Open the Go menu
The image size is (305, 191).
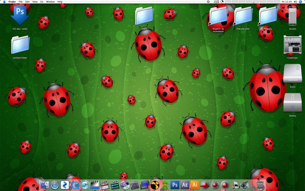click(42, 2)
